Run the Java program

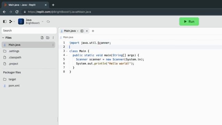tap(189, 22)
